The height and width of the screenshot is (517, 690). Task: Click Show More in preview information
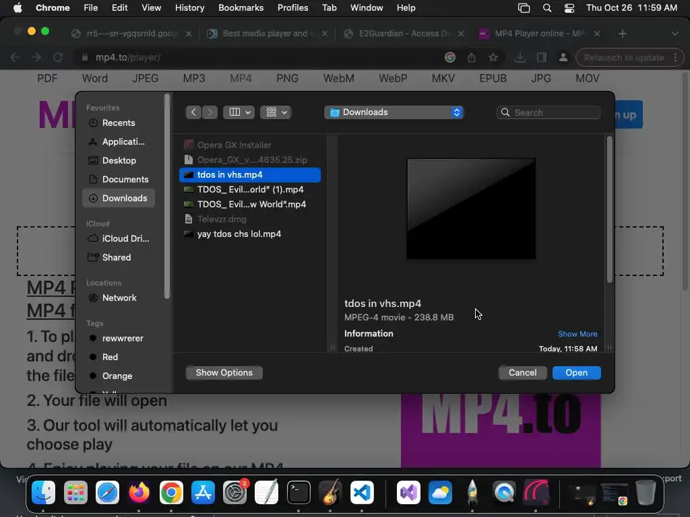577,334
